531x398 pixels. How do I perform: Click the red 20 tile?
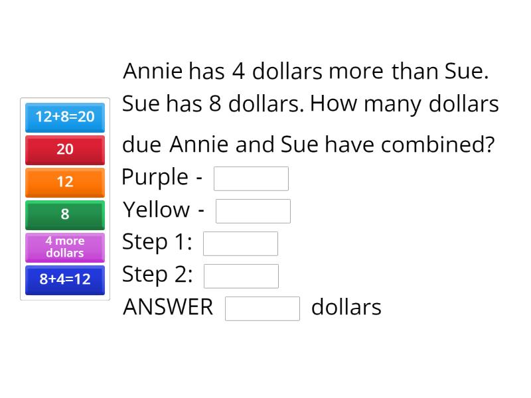pos(64,149)
